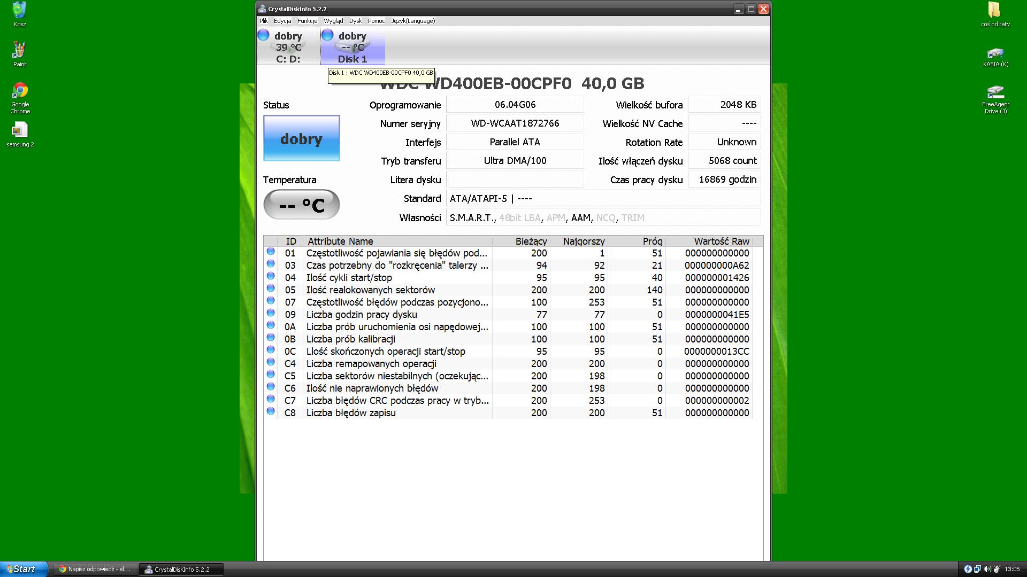
Task: Click the Attribute Name column header
Action: (397, 241)
